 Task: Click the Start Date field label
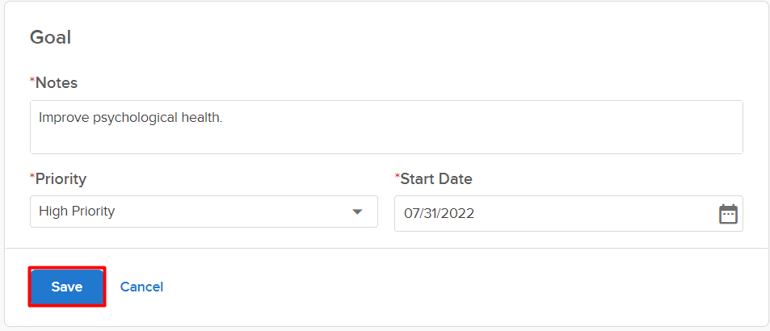click(436, 178)
